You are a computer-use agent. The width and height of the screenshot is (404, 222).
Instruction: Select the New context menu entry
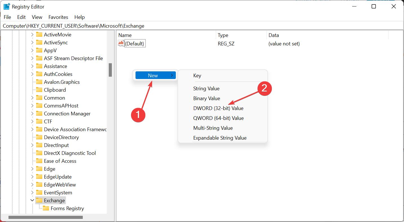coord(156,75)
